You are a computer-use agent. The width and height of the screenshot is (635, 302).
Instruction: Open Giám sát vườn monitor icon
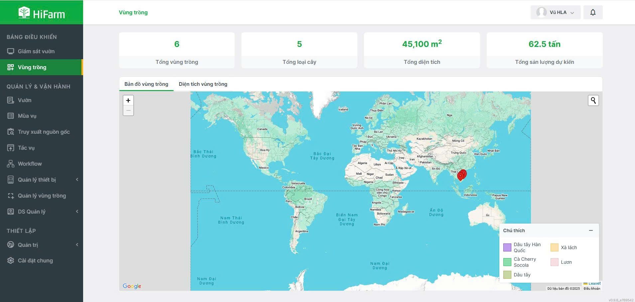[x=11, y=51]
